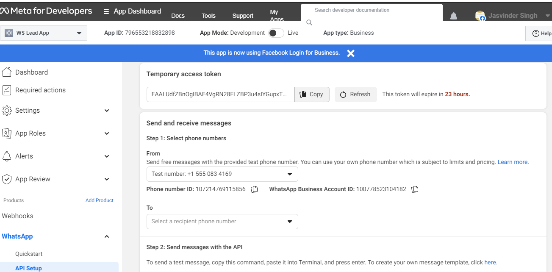Collapse the WhatsApp sidebar section
The width and height of the screenshot is (552, 272).
[x=107, y=236]
